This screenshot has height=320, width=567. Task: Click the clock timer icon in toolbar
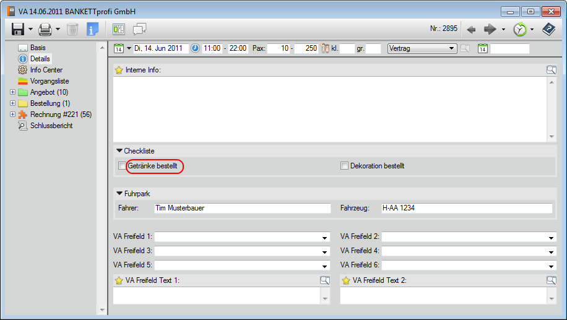(x=519, y=29)
